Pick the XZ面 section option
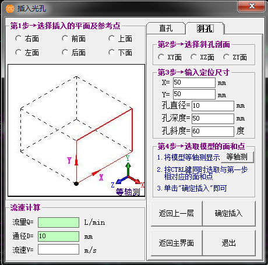 (202, 57)
